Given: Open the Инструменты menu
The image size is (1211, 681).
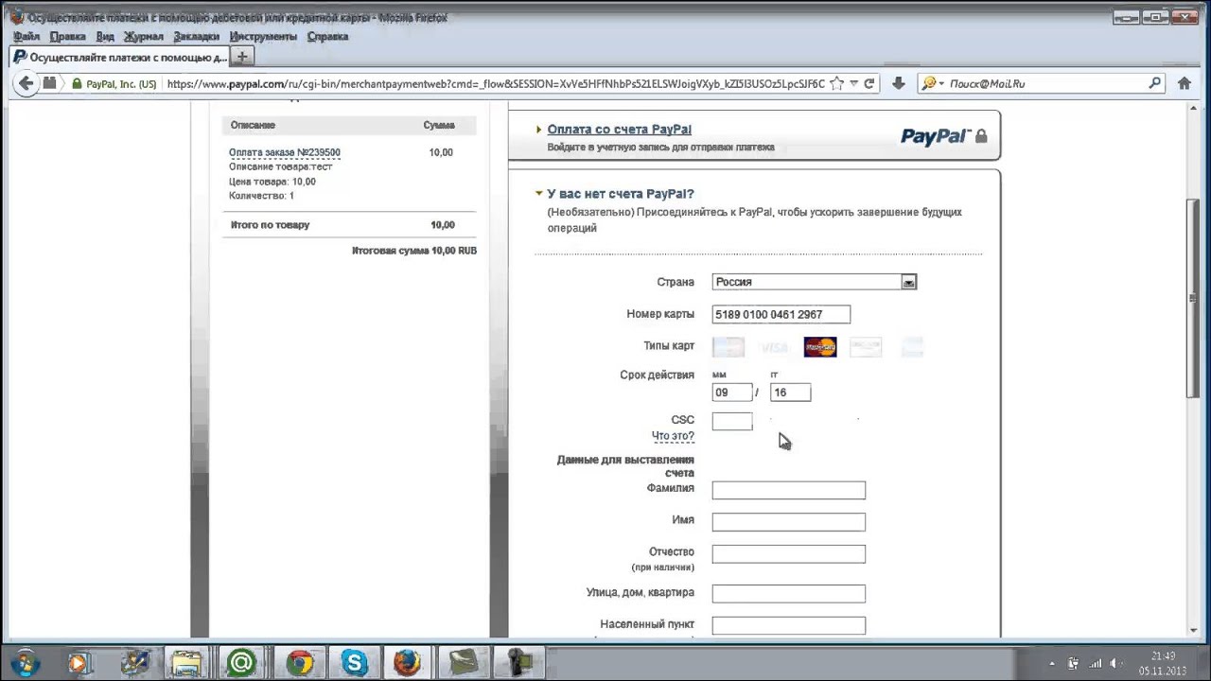Looking at the screenshot, I should click(263, 36).
